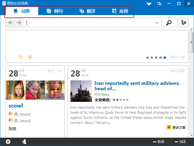Click the search magnifier button
This screenshot has height=146, width=194.
(169, 23)
